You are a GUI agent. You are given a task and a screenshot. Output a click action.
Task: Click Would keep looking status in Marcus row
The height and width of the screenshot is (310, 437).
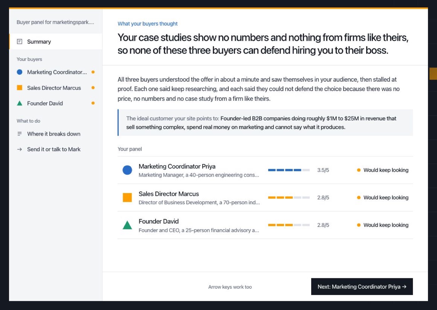(383, 197)
